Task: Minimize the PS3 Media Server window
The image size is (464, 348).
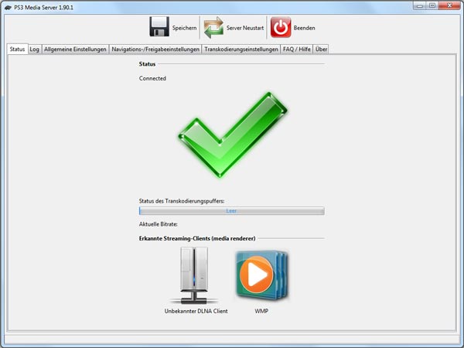Action: [420, 6]
